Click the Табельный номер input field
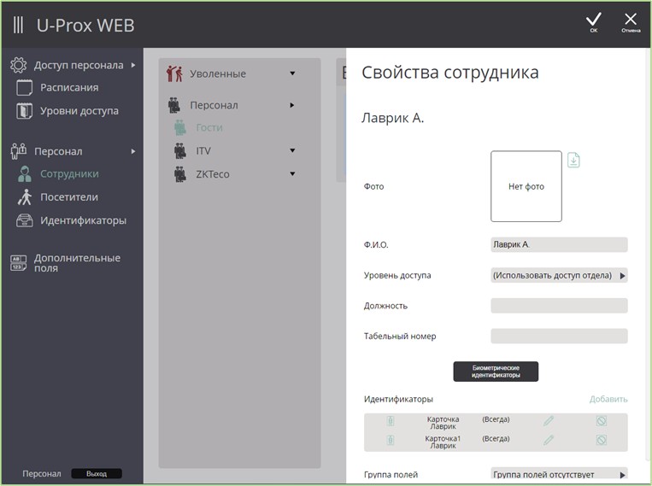The height and width of the screenshot is (486, 652). point(559,336)
